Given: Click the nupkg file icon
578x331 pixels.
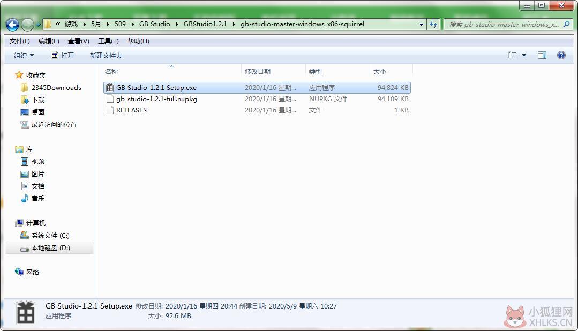Looking at the screenshot, I should [109, 99].
